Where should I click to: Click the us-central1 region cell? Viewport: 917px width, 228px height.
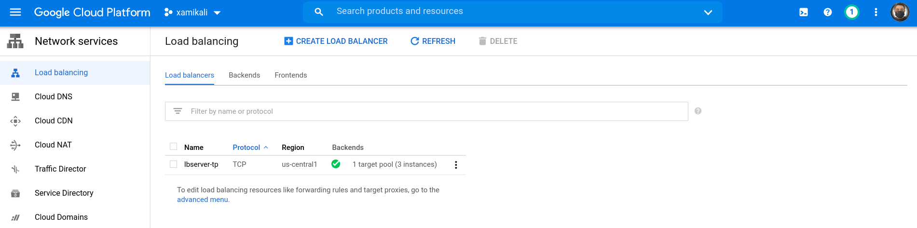[300, 164]
